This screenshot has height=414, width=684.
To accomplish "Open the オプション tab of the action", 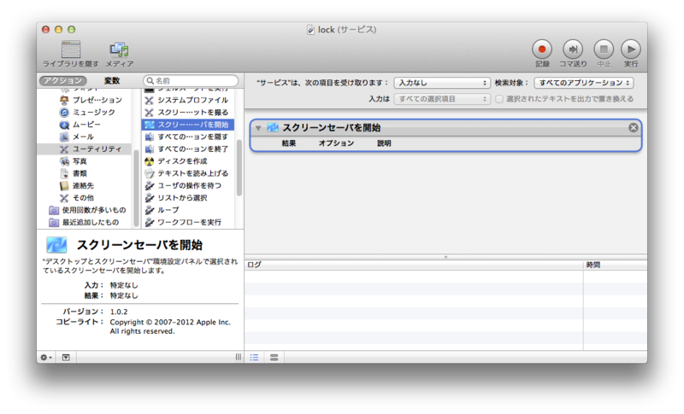I will tap(336, 143).
